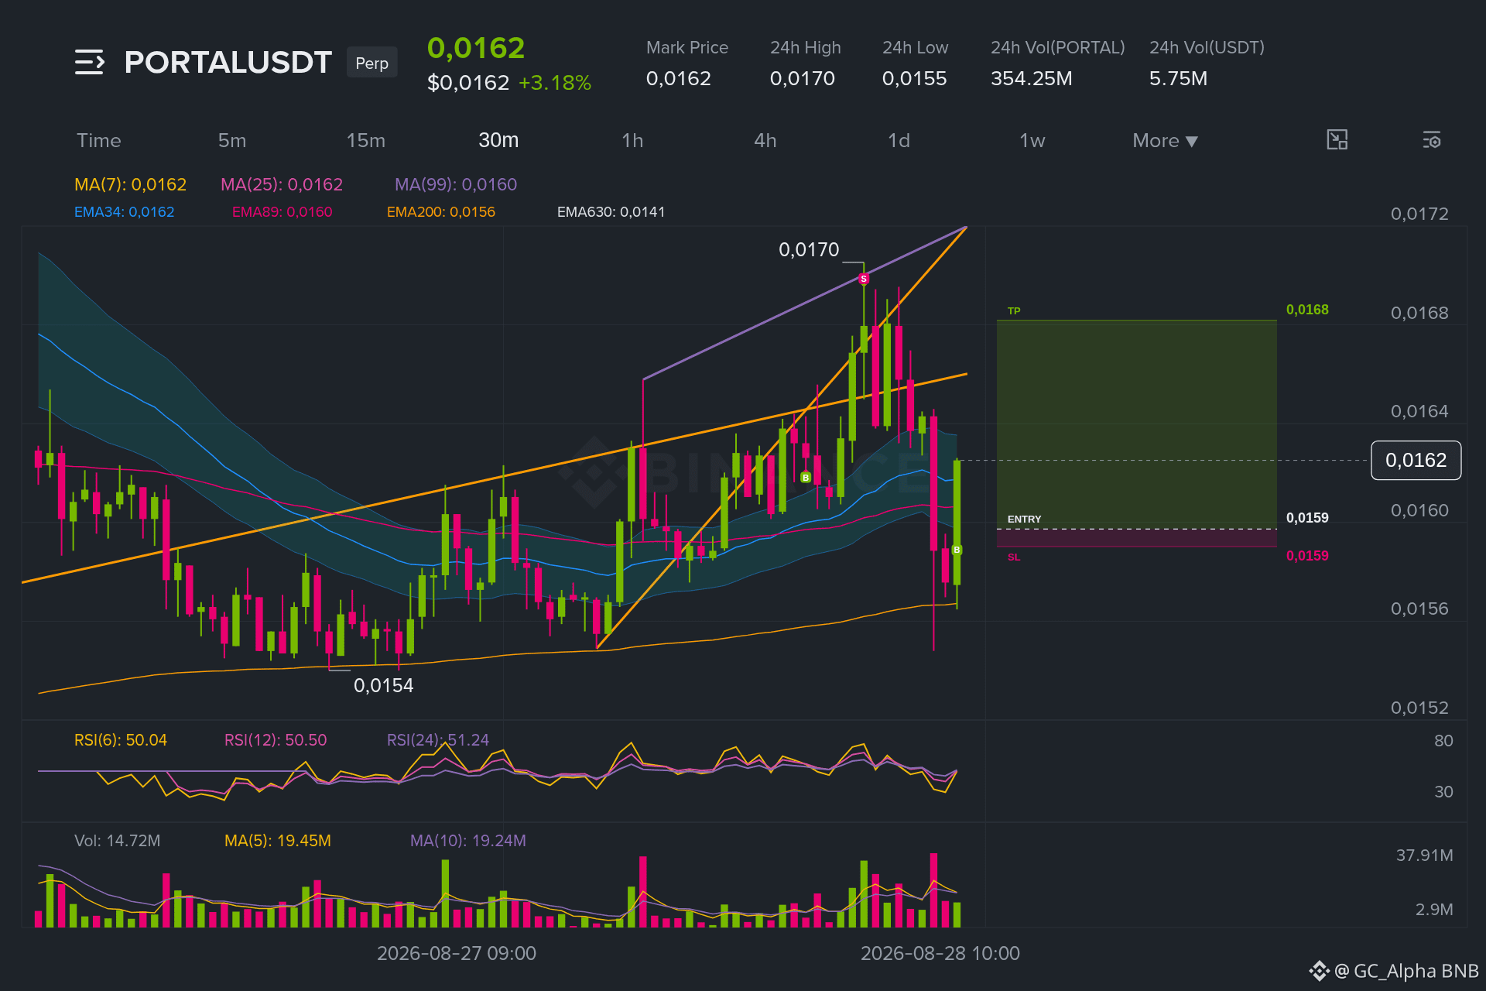This screenshot has height=991, width=1486.
Task: Select the MA(99) indicator label
Action: tap(456, 184)
